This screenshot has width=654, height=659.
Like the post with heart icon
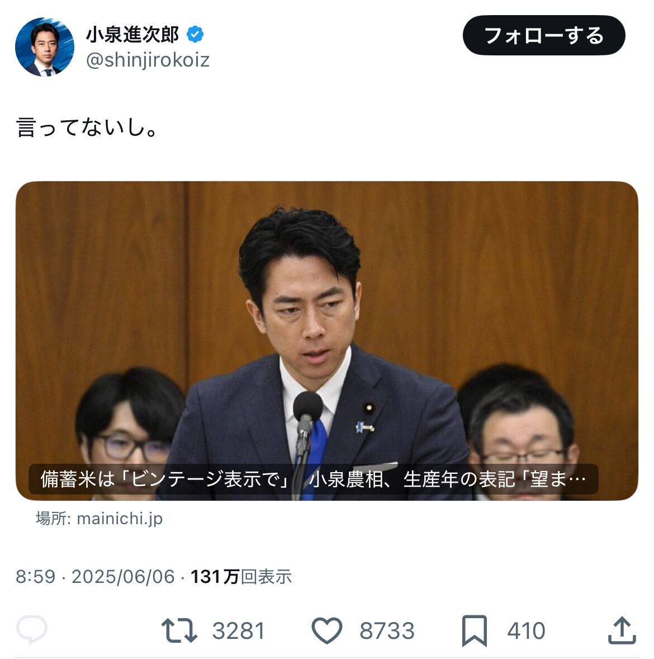[x=327, y=630]
